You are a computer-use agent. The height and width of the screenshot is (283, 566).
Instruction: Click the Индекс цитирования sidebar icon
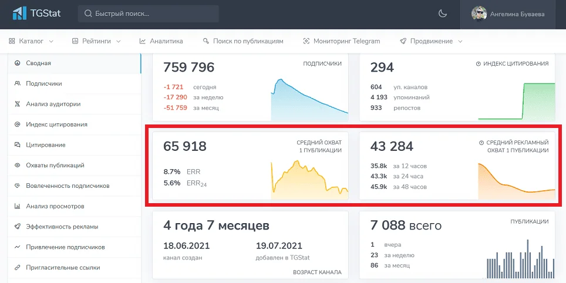click(18, 124)
